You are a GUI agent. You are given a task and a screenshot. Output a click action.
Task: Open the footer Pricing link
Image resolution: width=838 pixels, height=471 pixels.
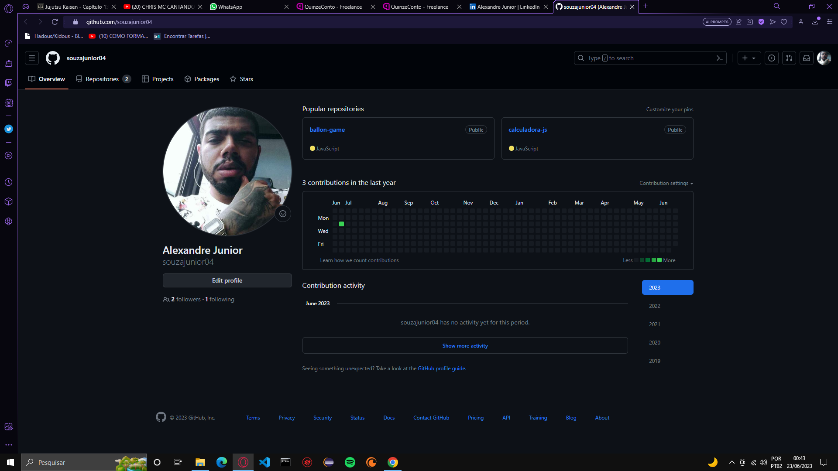coord(476,418)
